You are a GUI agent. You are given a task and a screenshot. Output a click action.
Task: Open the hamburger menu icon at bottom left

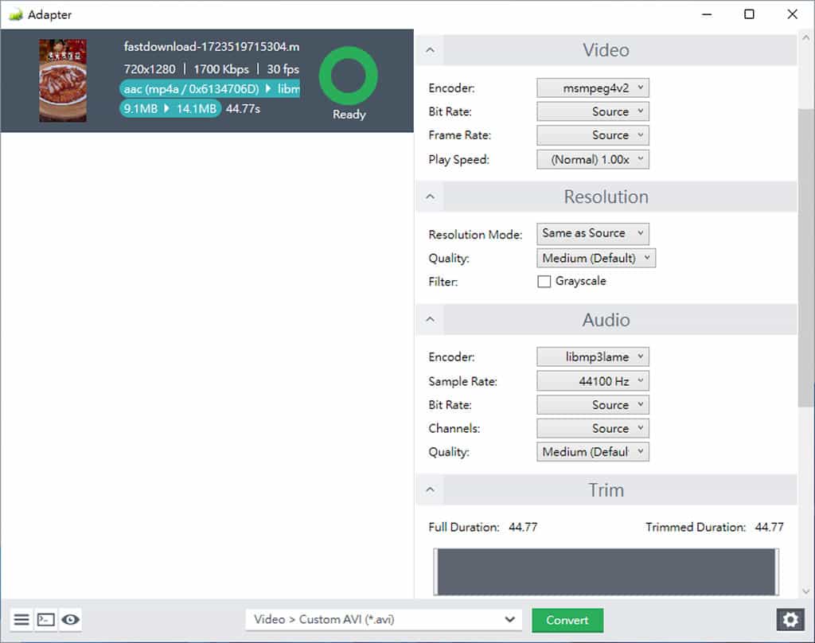point(21,619)
